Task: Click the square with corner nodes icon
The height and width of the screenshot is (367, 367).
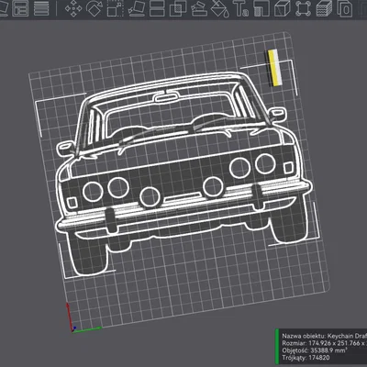Action: click(303, 8)
